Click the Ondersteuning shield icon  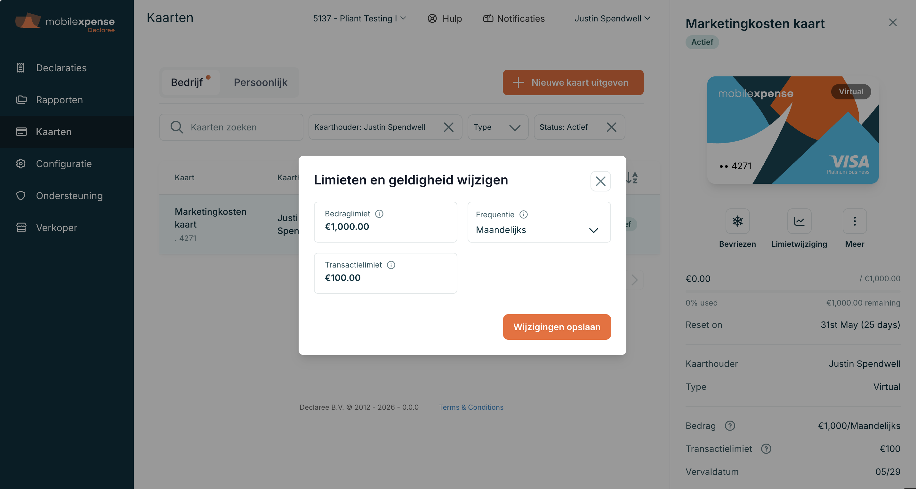21,196
